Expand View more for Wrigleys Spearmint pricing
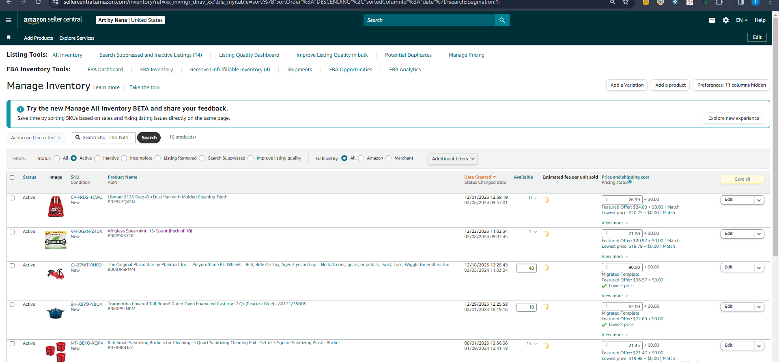Screen dimensions: 779x362 pos(615,257)
